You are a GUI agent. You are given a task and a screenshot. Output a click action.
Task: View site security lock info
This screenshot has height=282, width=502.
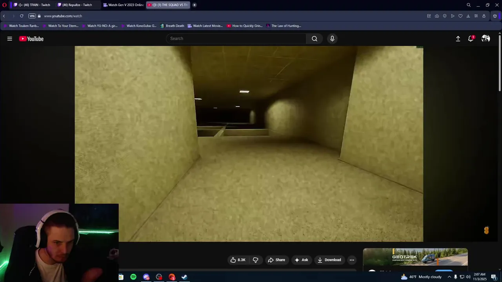point(39,16)
